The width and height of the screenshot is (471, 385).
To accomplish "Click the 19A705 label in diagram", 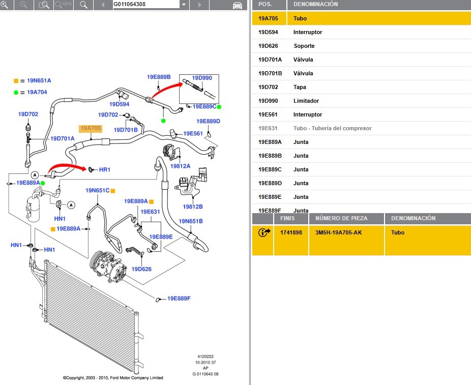I will click(90, 129).
